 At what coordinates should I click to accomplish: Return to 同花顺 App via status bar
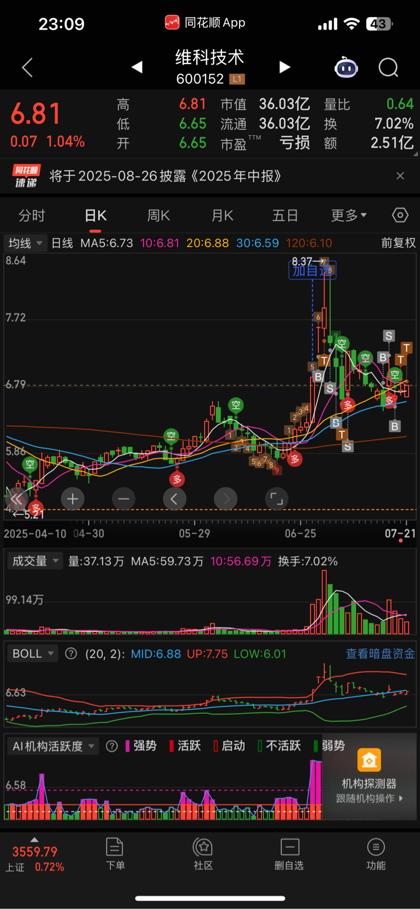pos(205,22)
